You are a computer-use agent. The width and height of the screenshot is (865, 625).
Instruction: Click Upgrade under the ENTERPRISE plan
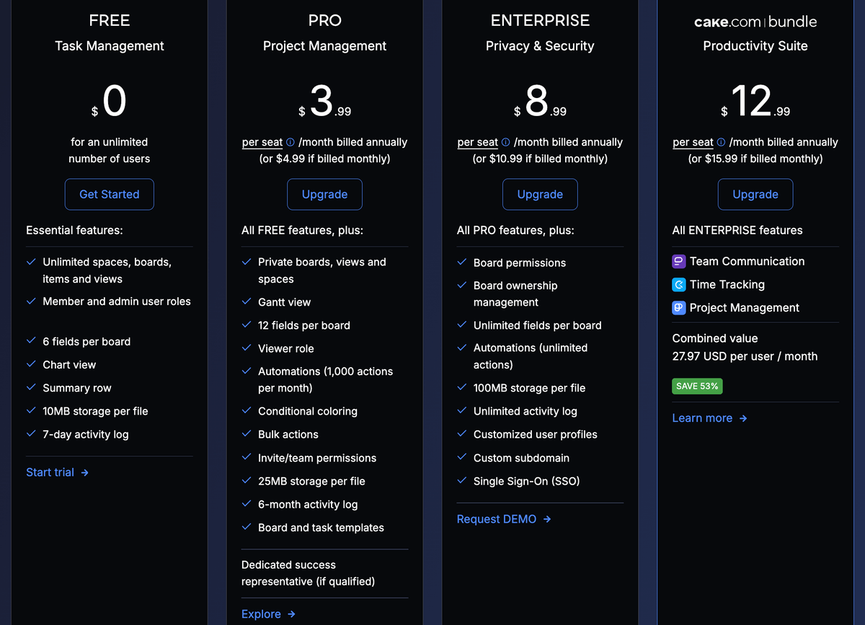coord(540,195)
